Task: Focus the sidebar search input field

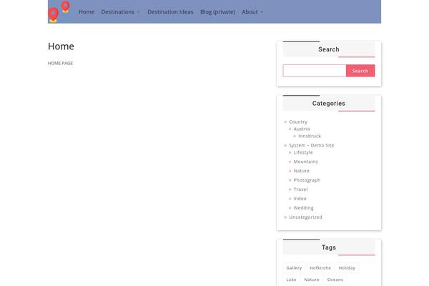Action: point(315,71)
